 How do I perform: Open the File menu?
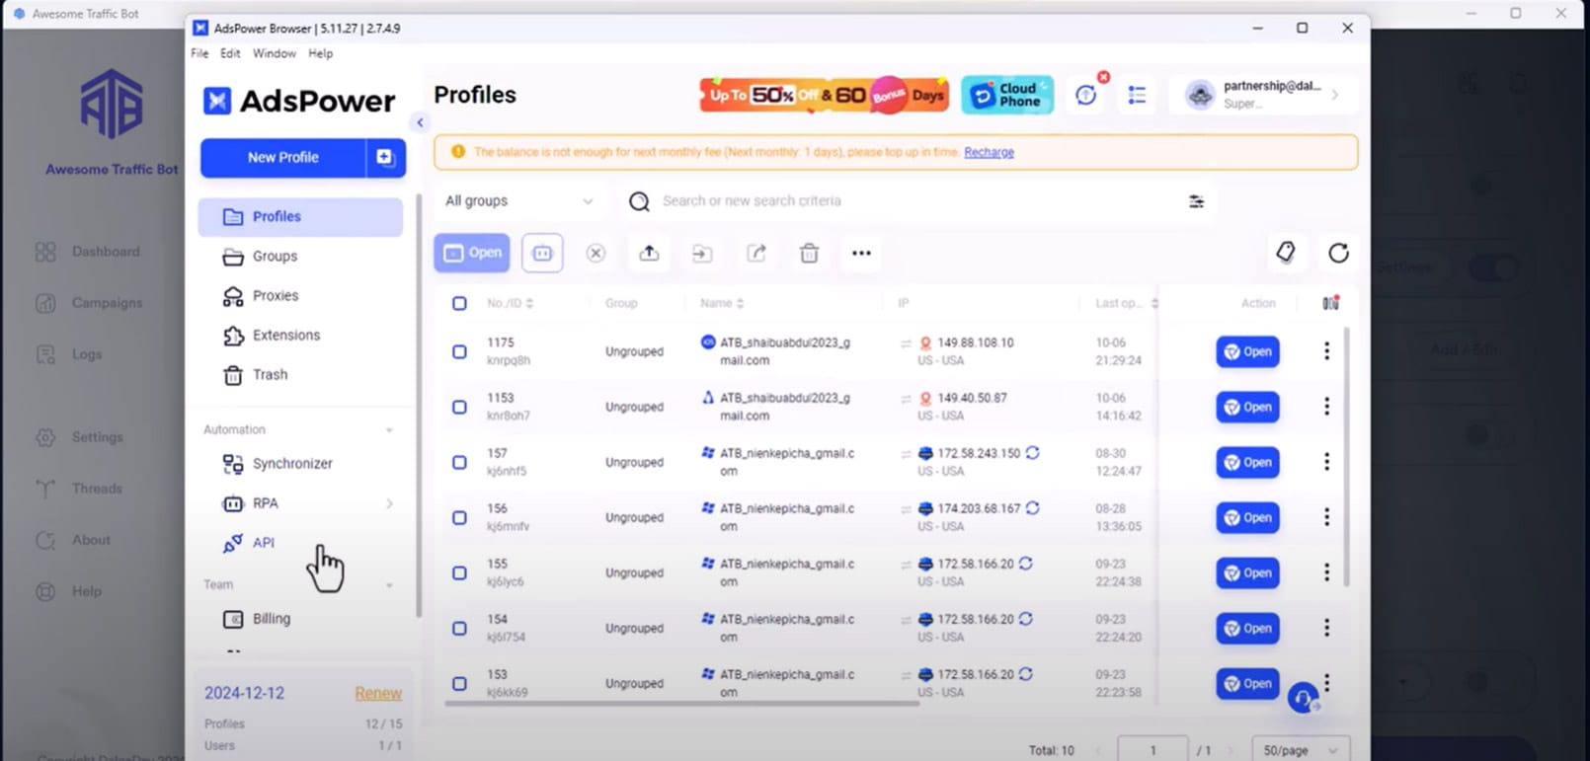(199, 53)
